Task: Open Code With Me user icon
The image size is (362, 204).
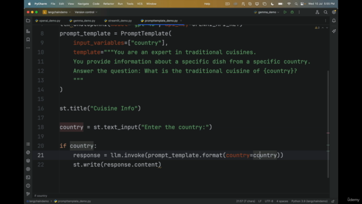Action: (x=317, y=12)
